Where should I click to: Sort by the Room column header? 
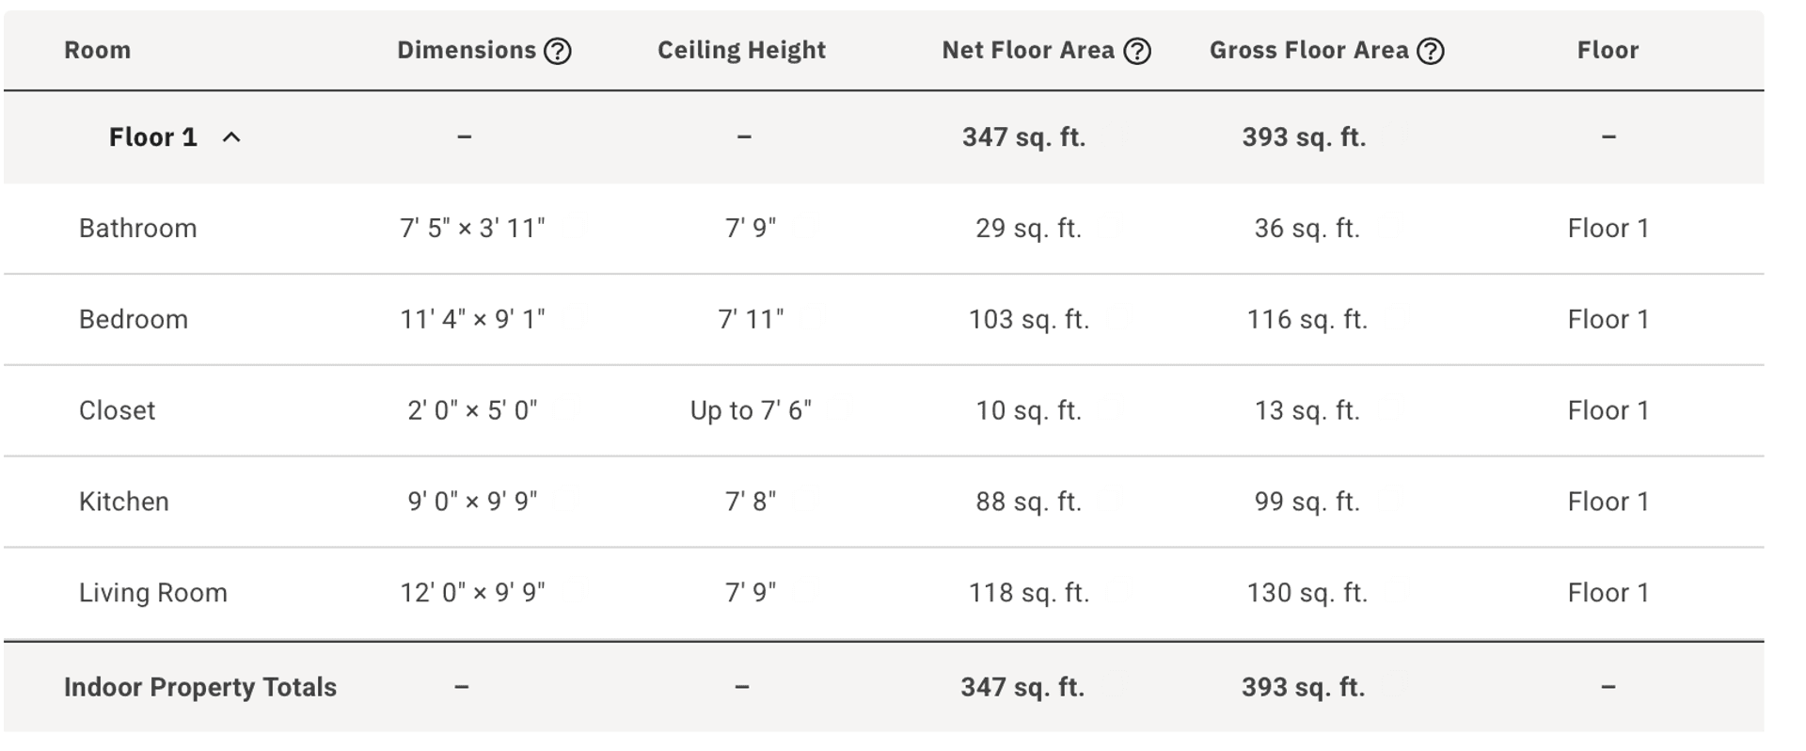pyautogui.click(x=97, y=51)
